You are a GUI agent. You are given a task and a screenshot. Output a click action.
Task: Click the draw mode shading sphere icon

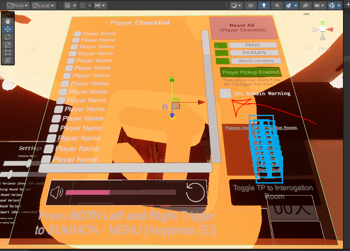[234, 6]
